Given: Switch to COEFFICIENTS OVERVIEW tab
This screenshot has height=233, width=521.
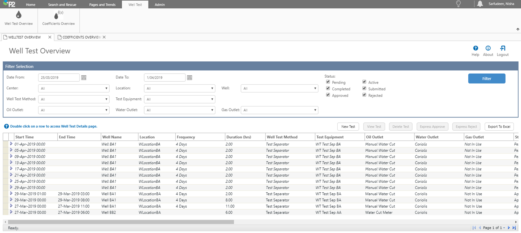Looking at the screenshot, I should click(x=81, y=37).
